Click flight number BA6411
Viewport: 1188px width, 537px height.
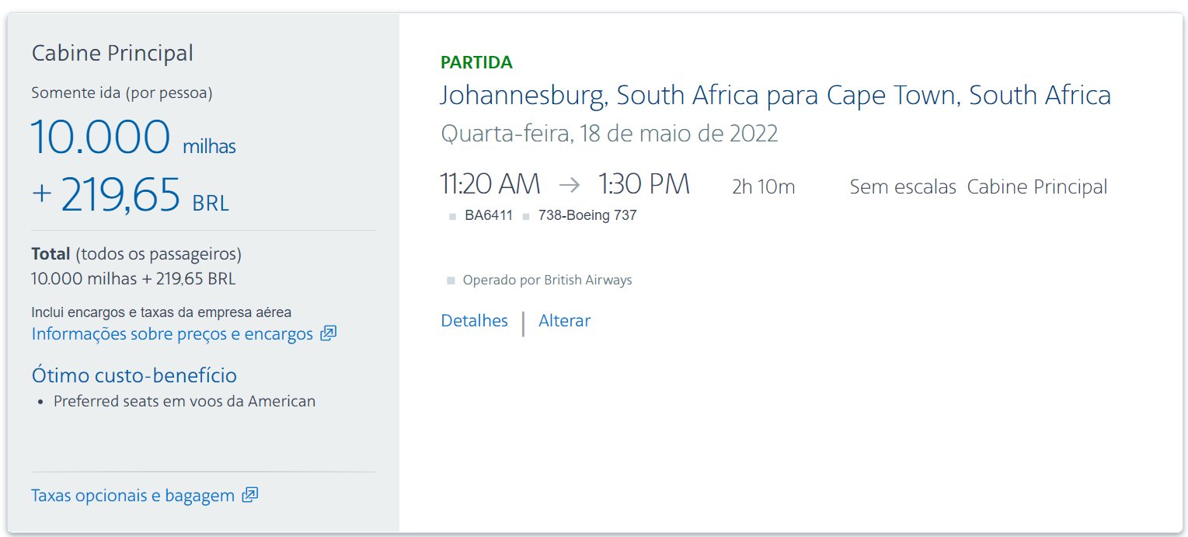(489, 216)
